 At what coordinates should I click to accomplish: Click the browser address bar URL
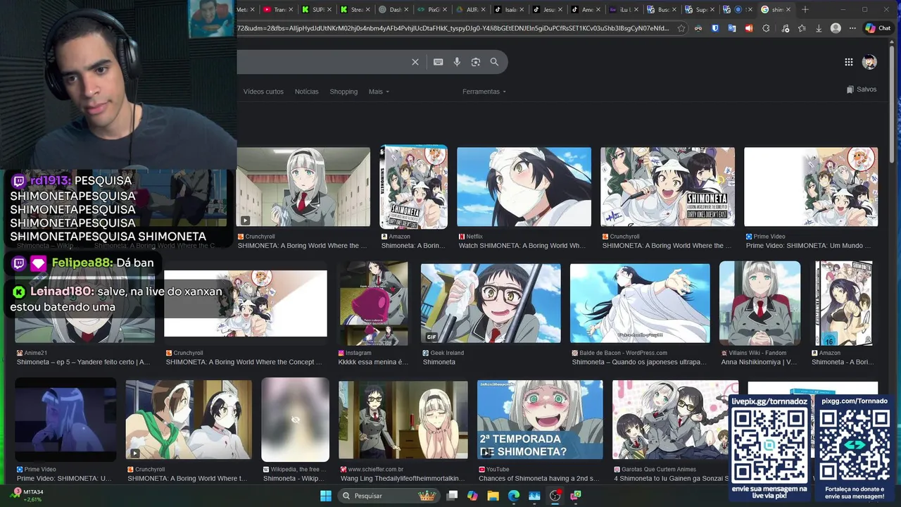tap(454, 28)
